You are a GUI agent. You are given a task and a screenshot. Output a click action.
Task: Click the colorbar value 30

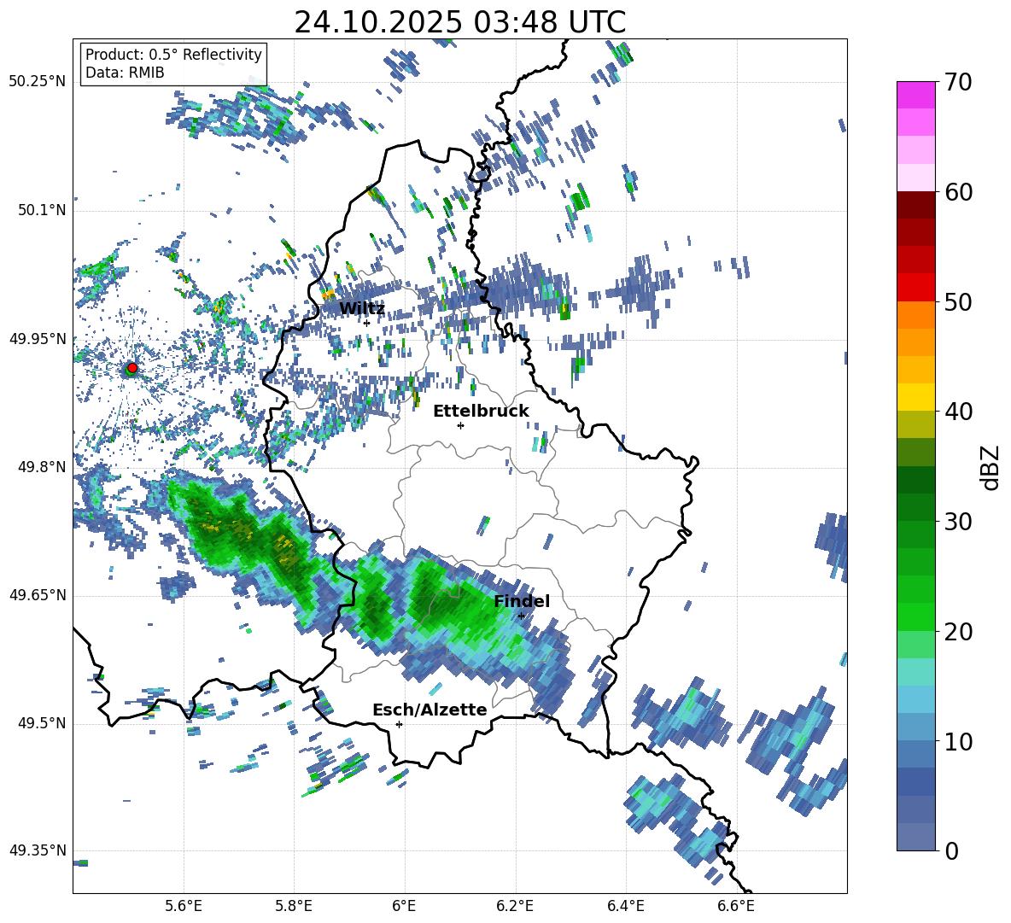tap(958, 522)
